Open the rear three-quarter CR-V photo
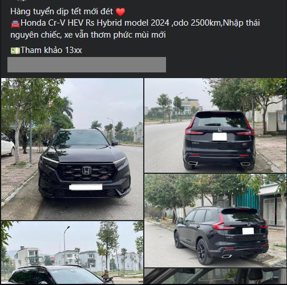Image resolution: width=287 pixels, height=285 pixels. (216, 221)
